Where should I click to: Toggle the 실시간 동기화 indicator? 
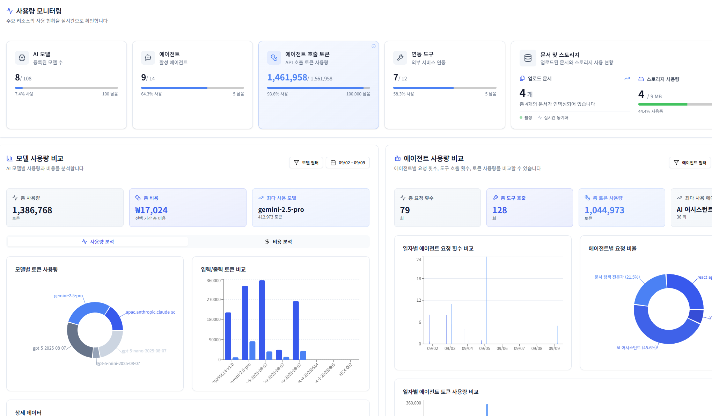tap(553, 117)
